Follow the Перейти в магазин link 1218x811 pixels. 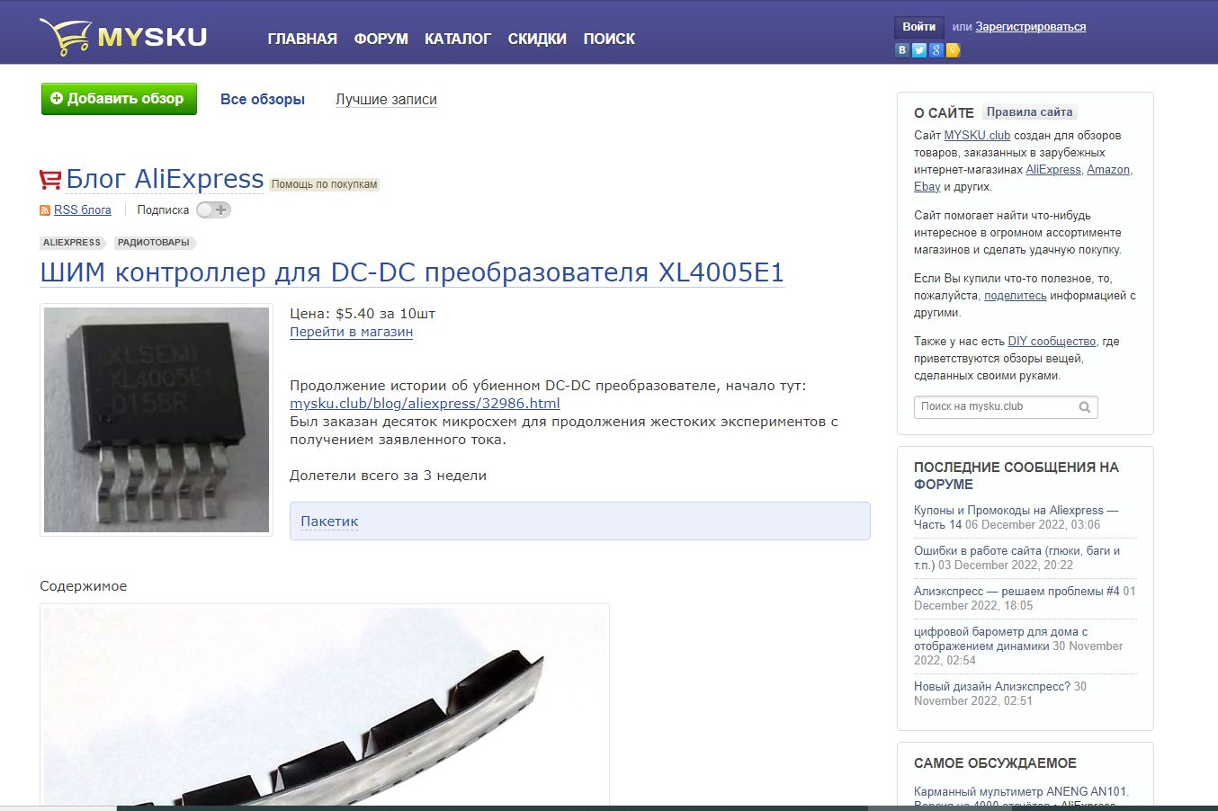[x=351, y=332]
